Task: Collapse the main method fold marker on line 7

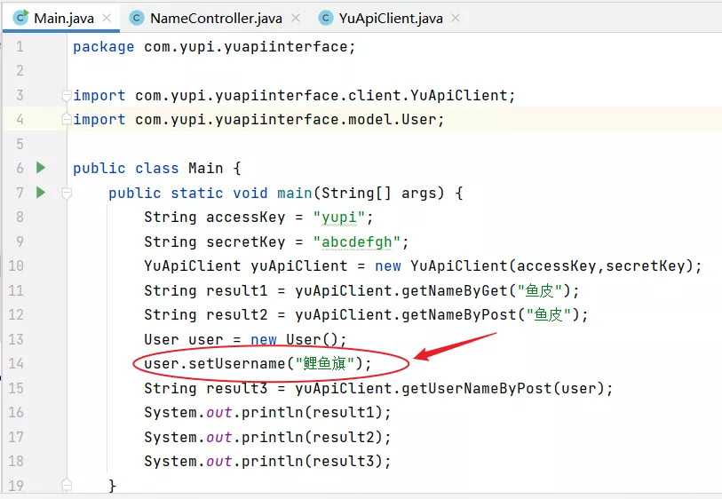Action: point(67,194)
